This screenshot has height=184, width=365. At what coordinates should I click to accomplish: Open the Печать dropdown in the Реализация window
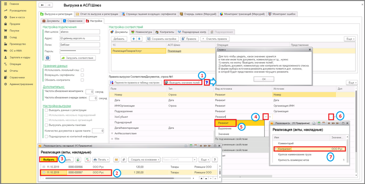[101, 159]
